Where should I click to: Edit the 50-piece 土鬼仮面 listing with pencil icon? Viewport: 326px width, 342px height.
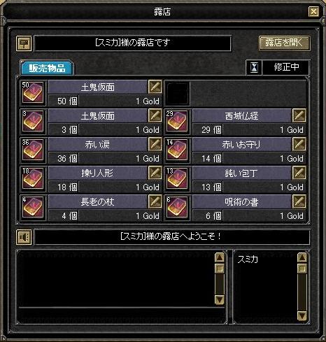(155, 87)
